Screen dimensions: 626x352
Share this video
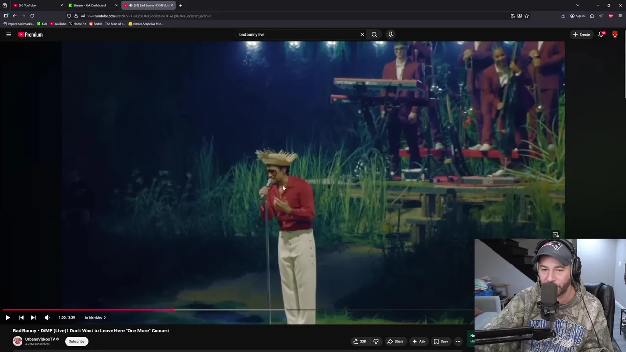point(395,341)
